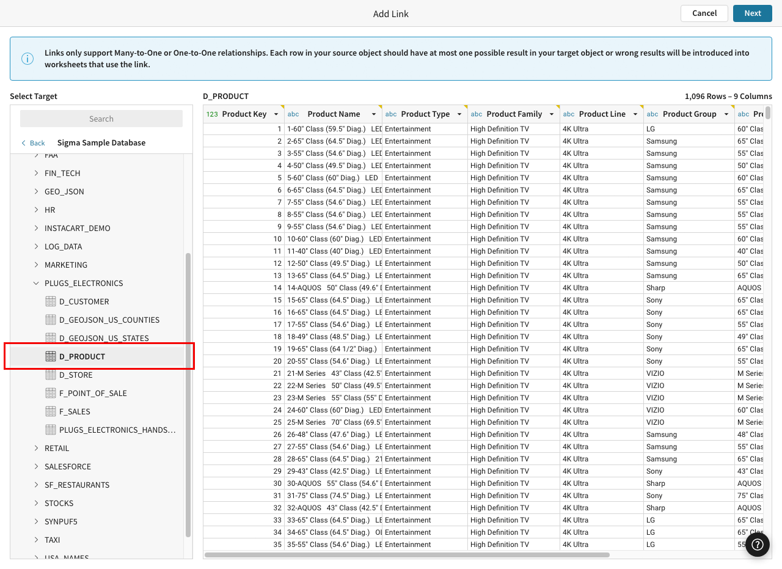
Task: Expand the TAXI schema
Action: [37, 540]
